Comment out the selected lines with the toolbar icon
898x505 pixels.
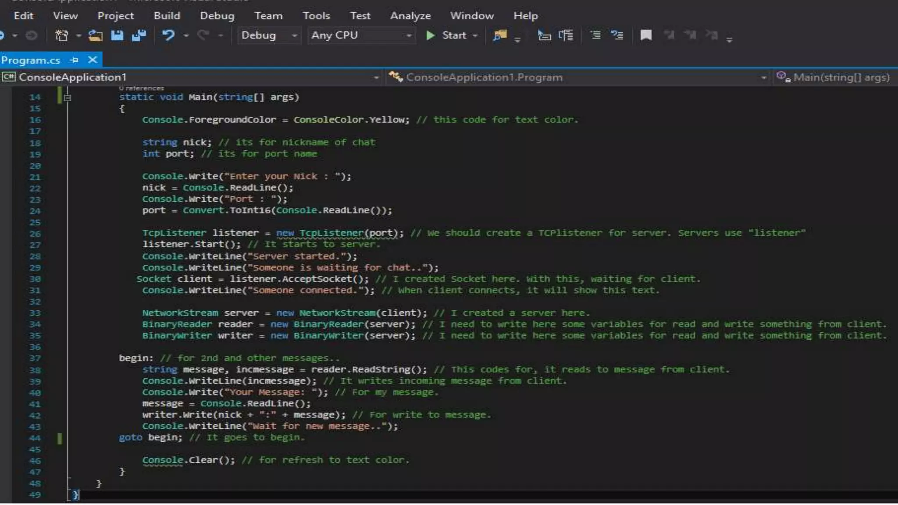[595, 36]
